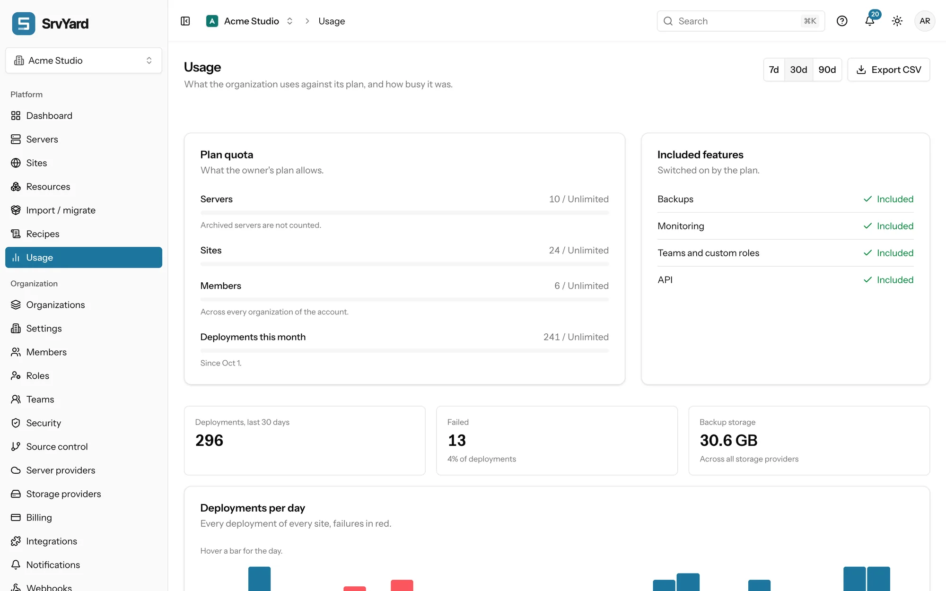Viewport: 946px width, 591px height.
Task: Click the Backup storage 30.6 GB card
Action: [809, 441]
